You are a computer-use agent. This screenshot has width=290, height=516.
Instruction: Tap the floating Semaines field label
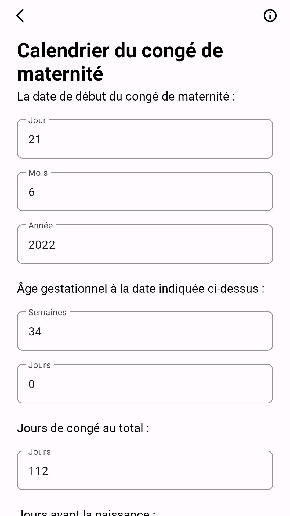48,312
